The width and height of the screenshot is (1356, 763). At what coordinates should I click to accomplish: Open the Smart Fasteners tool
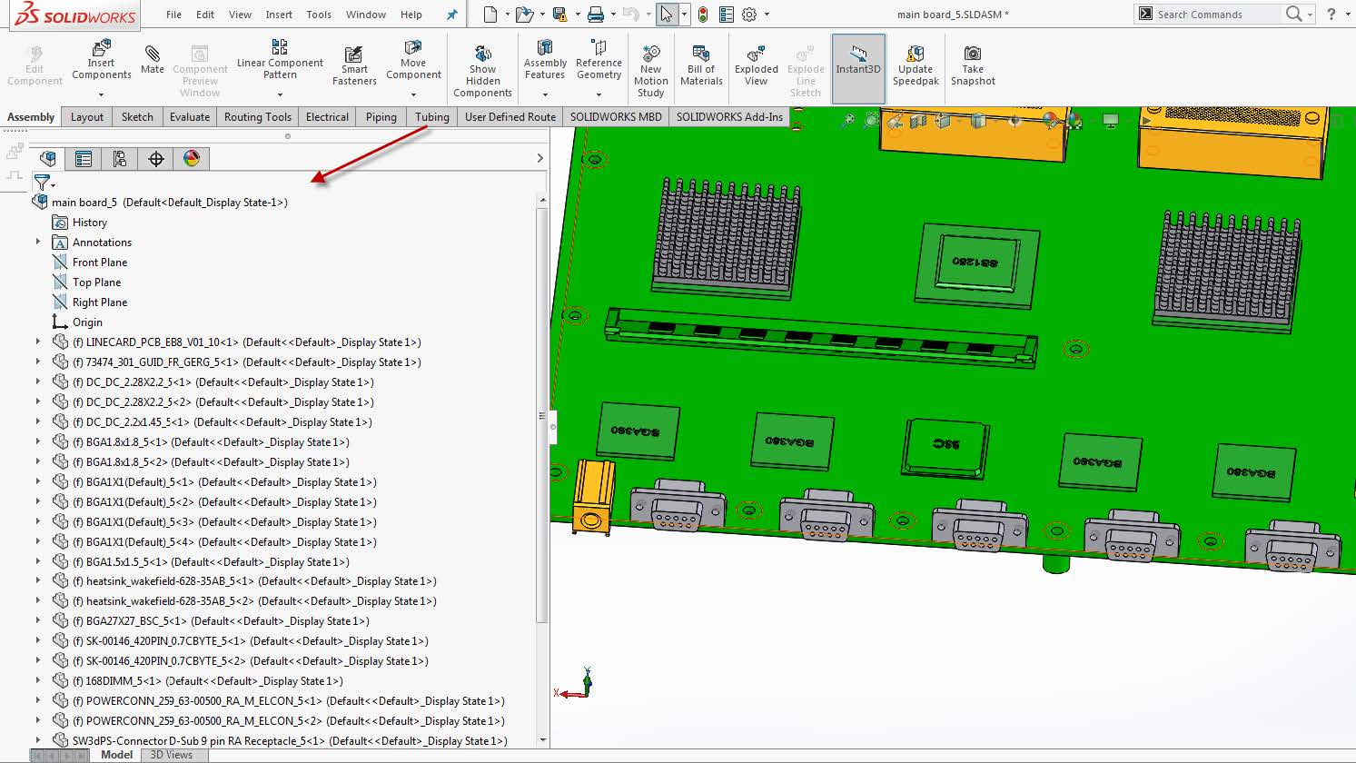tap(353, 64)
